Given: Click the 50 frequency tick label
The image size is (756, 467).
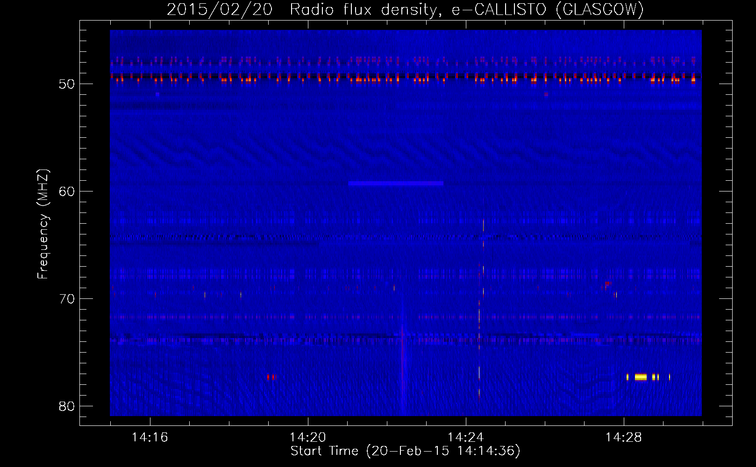Looking at the screenshot, I should coord(67,84).
